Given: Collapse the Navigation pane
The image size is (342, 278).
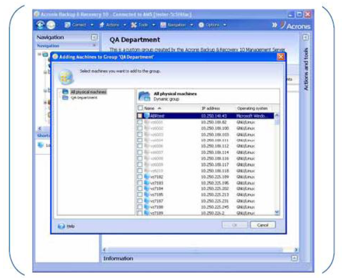Looking at the screenshot, I should tap(94, 38).
